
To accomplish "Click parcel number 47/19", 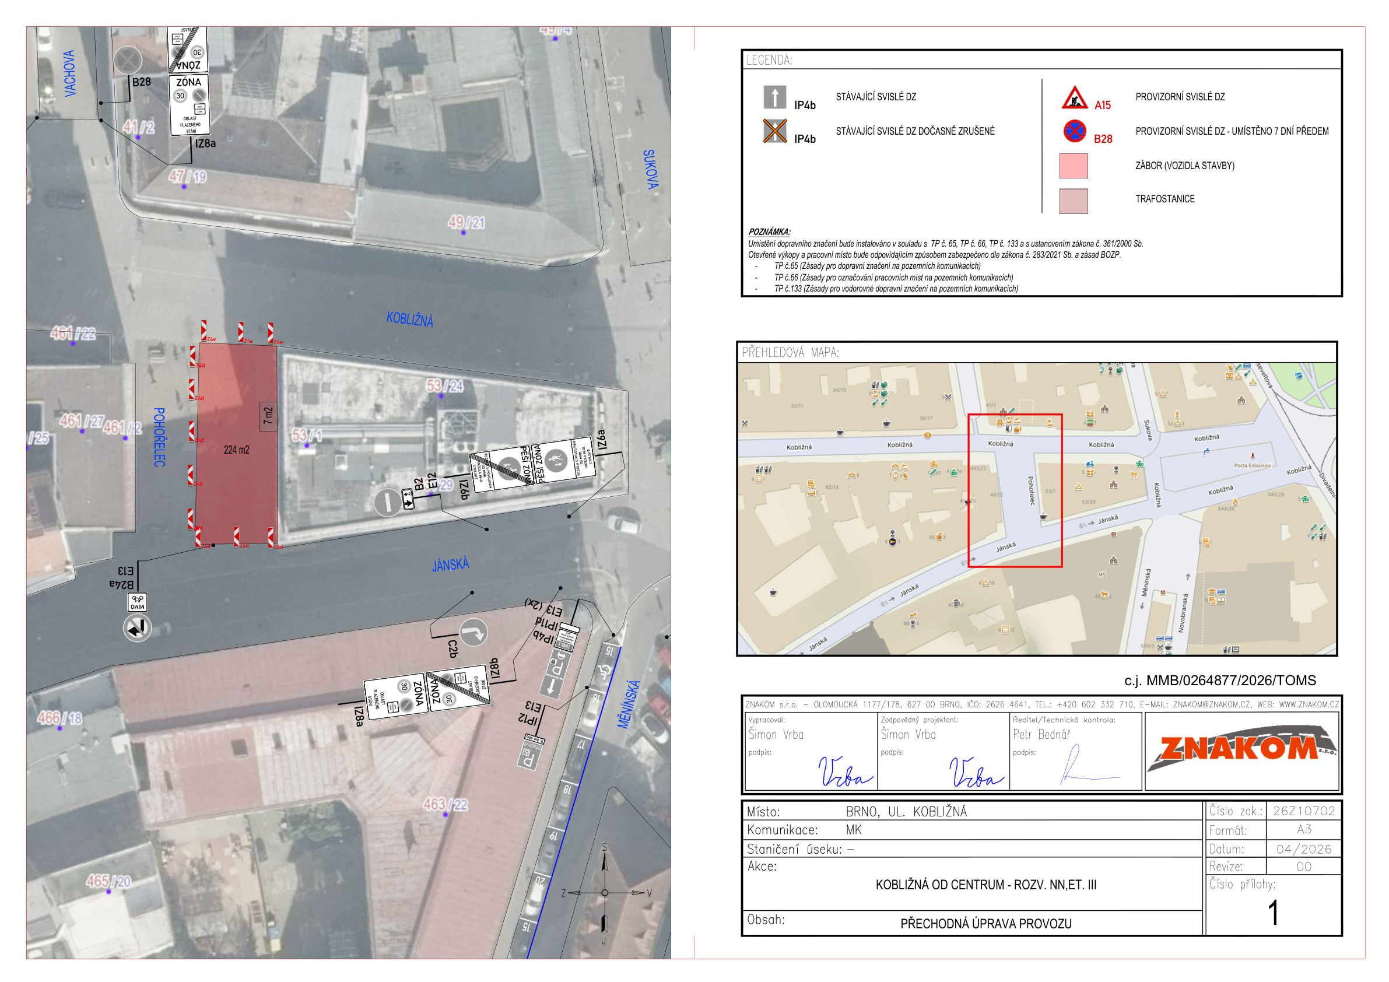I will click(x=188, y=176).
